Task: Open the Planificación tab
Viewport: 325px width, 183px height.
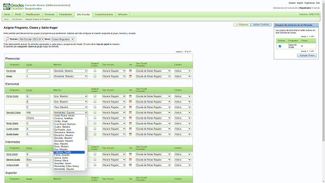Action: 32,14
